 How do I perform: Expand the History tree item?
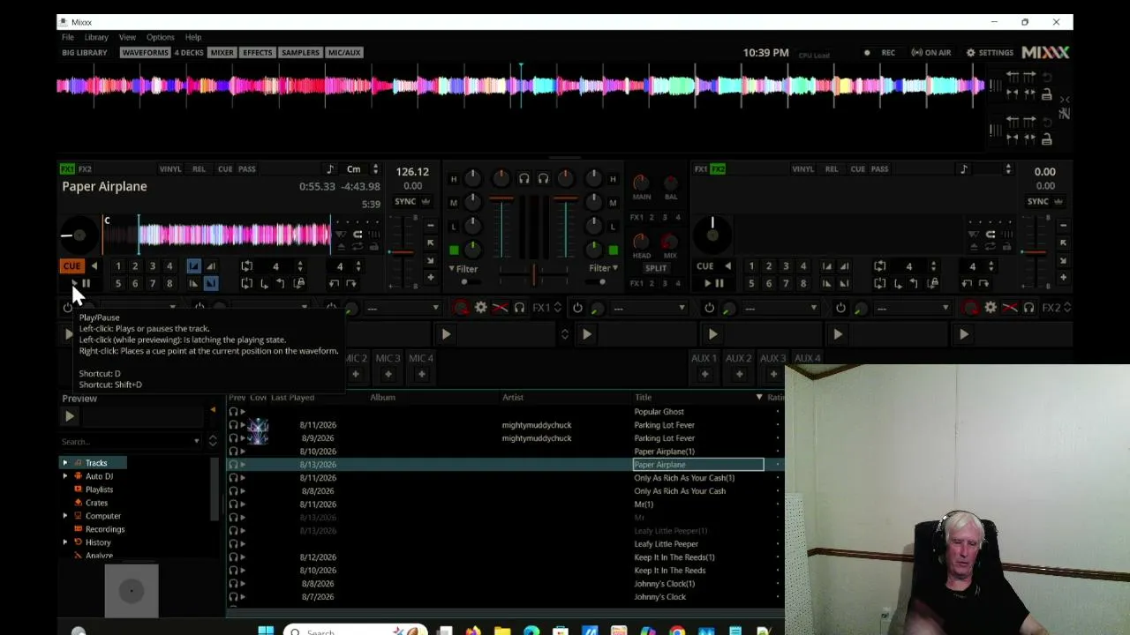coord(64,542)
